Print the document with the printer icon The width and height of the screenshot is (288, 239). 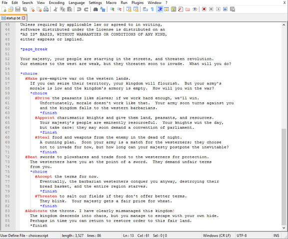point(46,9)
